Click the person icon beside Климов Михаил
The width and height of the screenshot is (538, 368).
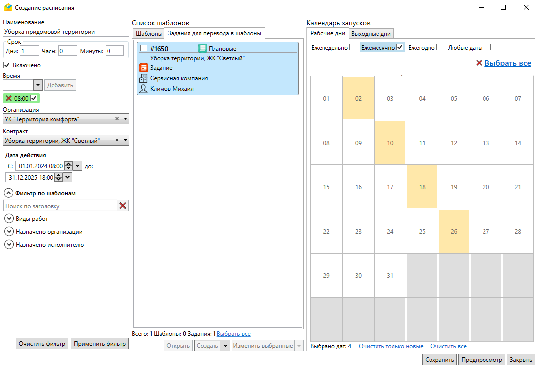(144, 89)
